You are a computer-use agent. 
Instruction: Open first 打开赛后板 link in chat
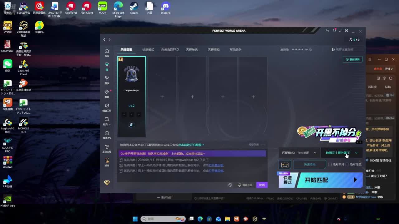click(216, 165)
